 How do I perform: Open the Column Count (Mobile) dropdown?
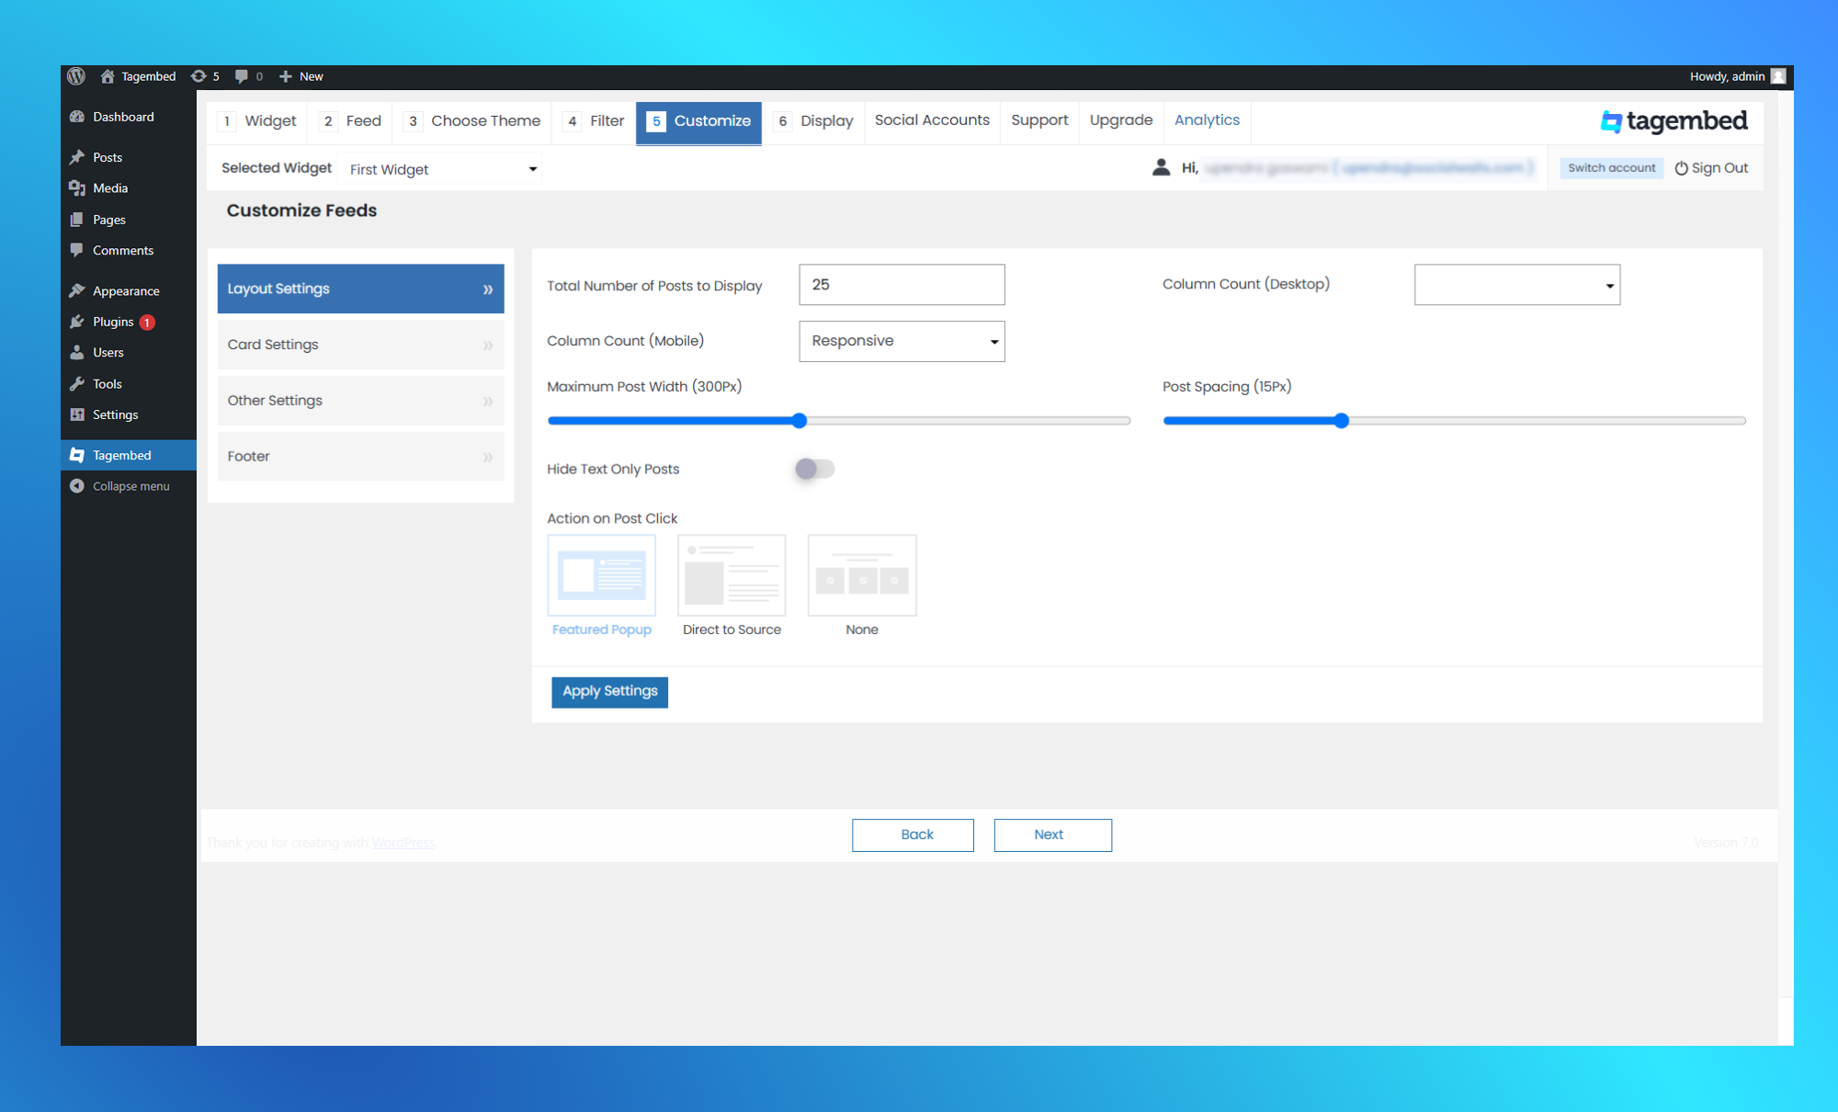(902, 341)
